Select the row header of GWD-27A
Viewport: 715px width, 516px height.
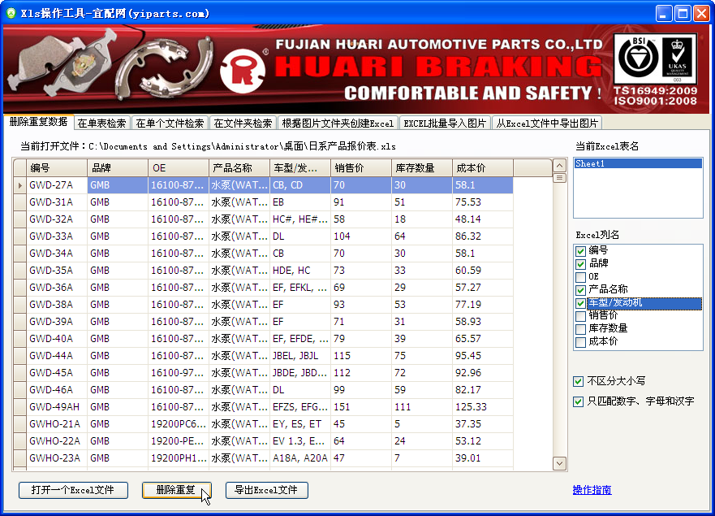tap(20, 185)
